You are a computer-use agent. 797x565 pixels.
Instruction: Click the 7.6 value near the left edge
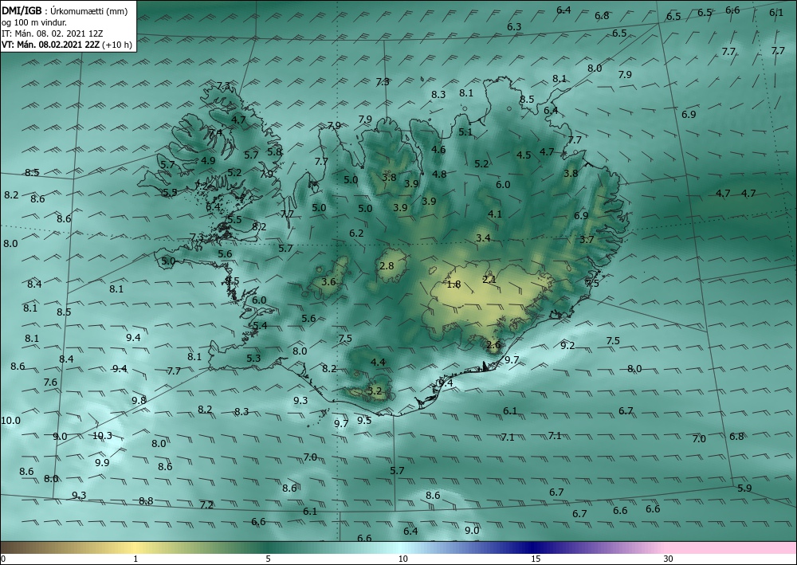point(50,382)
